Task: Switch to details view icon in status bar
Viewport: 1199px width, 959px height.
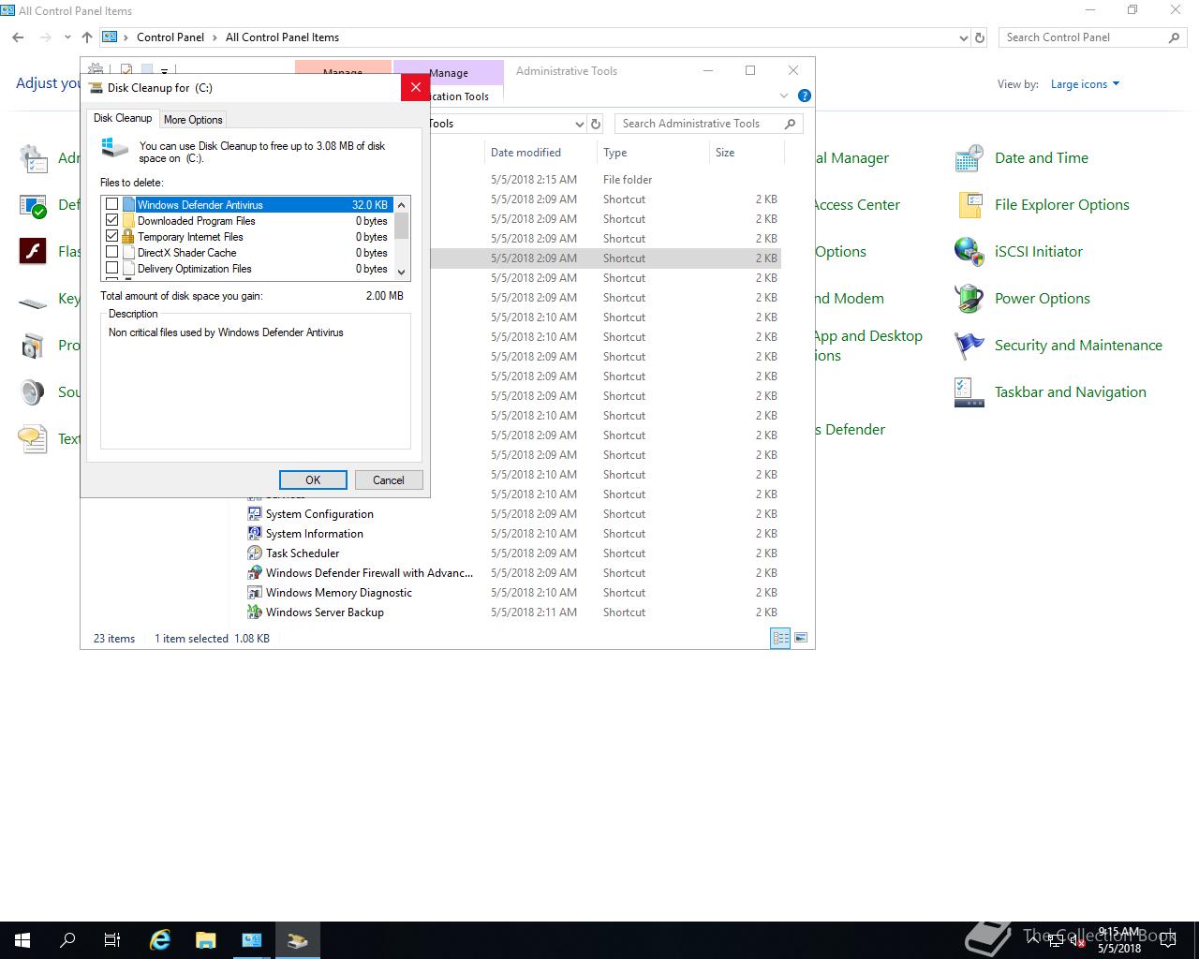Action: click(780, 638)
